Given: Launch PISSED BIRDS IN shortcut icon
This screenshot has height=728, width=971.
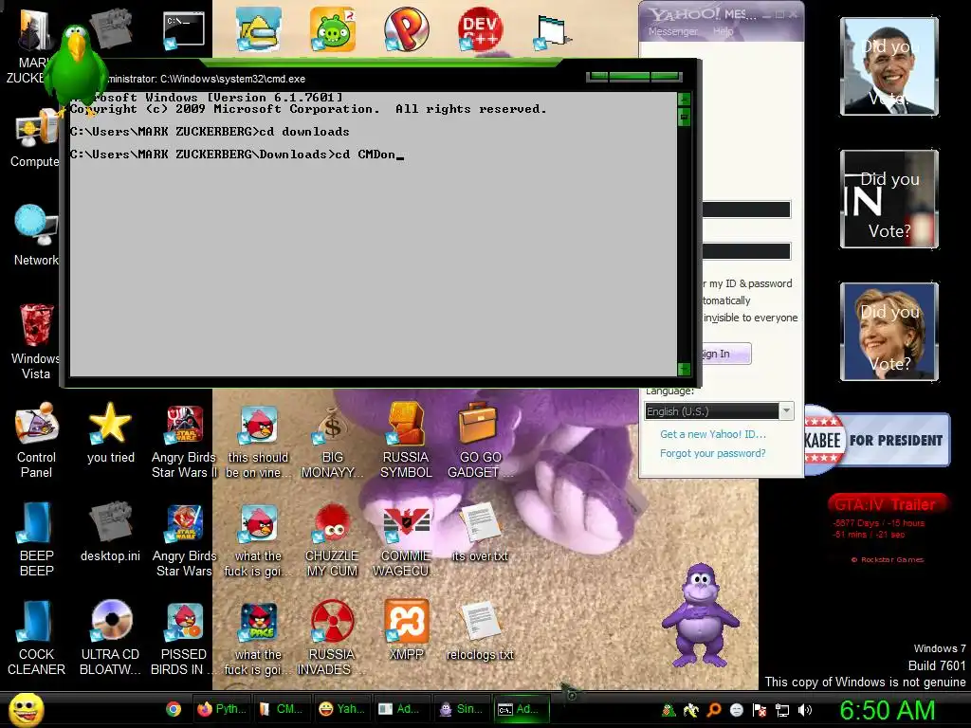Looking at the screenshot, I should [184, 638].
